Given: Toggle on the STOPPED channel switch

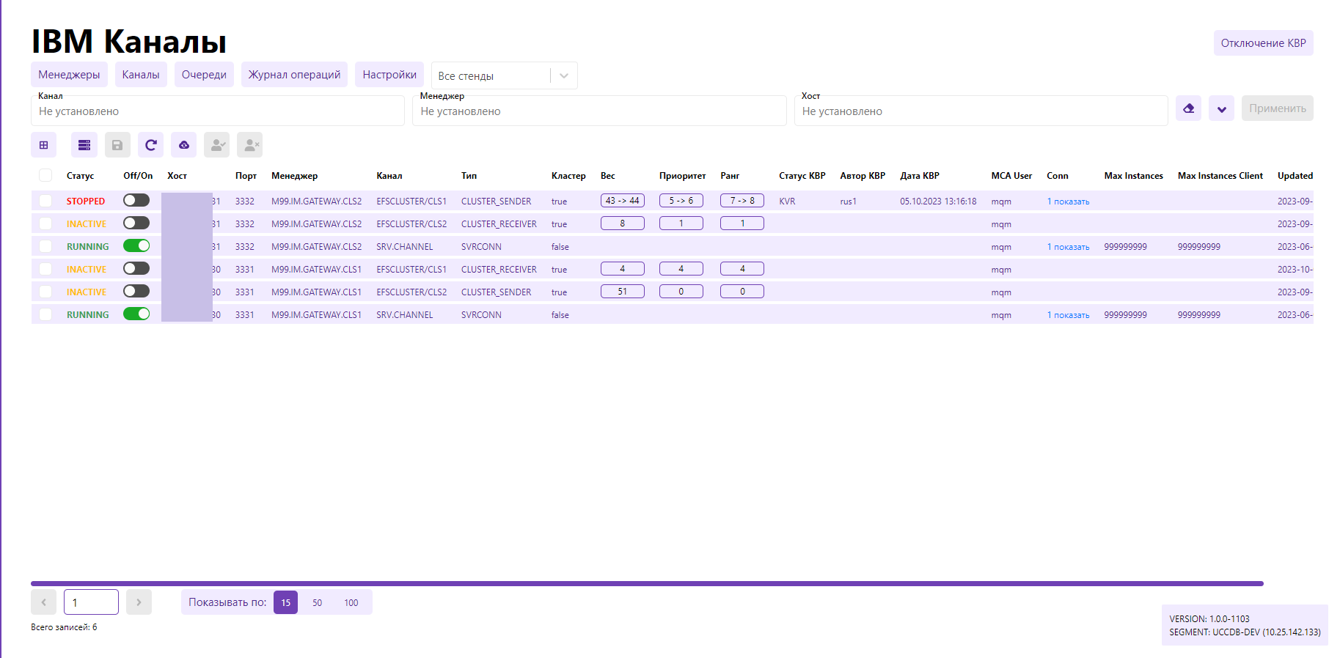Looking at the screenshot, I should tap(136, 201).
